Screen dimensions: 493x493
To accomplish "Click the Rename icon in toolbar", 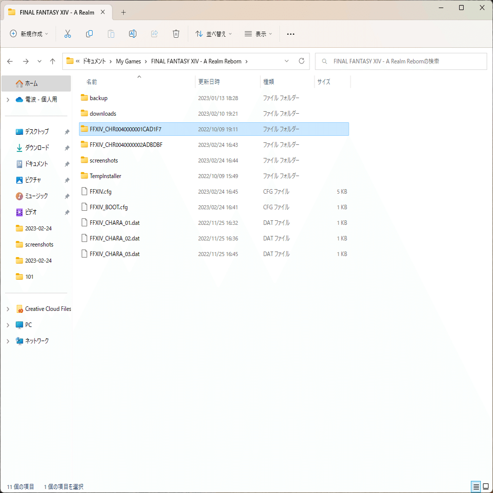I will pos(133,34).
